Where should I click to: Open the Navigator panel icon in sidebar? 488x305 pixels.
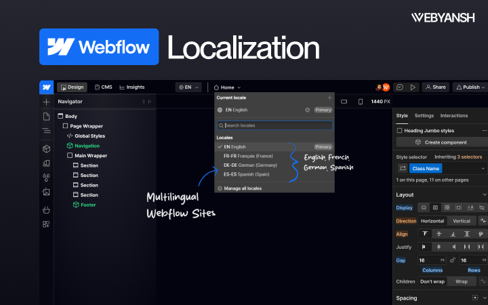pyautogui.click(x=46, y=131)
